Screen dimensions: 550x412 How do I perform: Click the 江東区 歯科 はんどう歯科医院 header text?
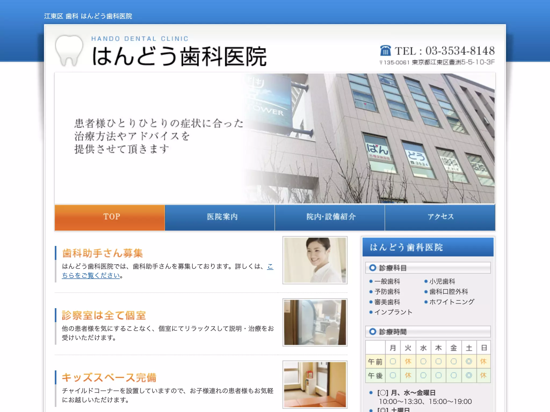coord(88,16)
